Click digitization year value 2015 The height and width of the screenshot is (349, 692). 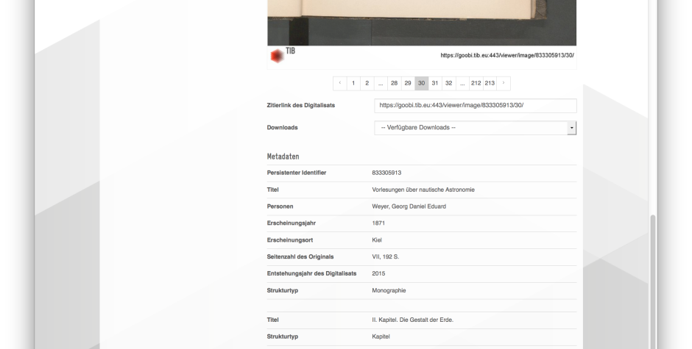[378, 273]
